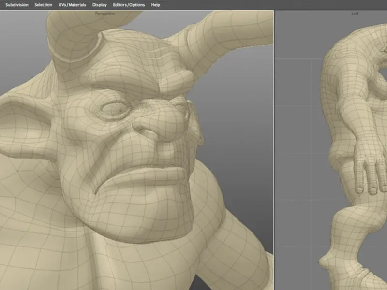Click the Left viewport label
This screenshot has height=290, width=387.
tap(355, 14)
